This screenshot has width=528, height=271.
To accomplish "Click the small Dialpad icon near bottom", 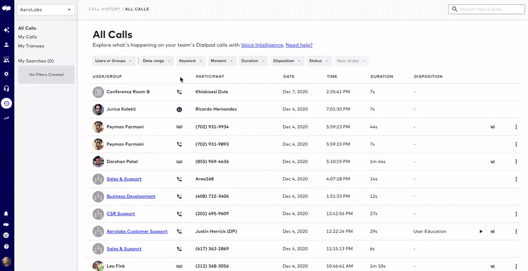I will 6,224.
